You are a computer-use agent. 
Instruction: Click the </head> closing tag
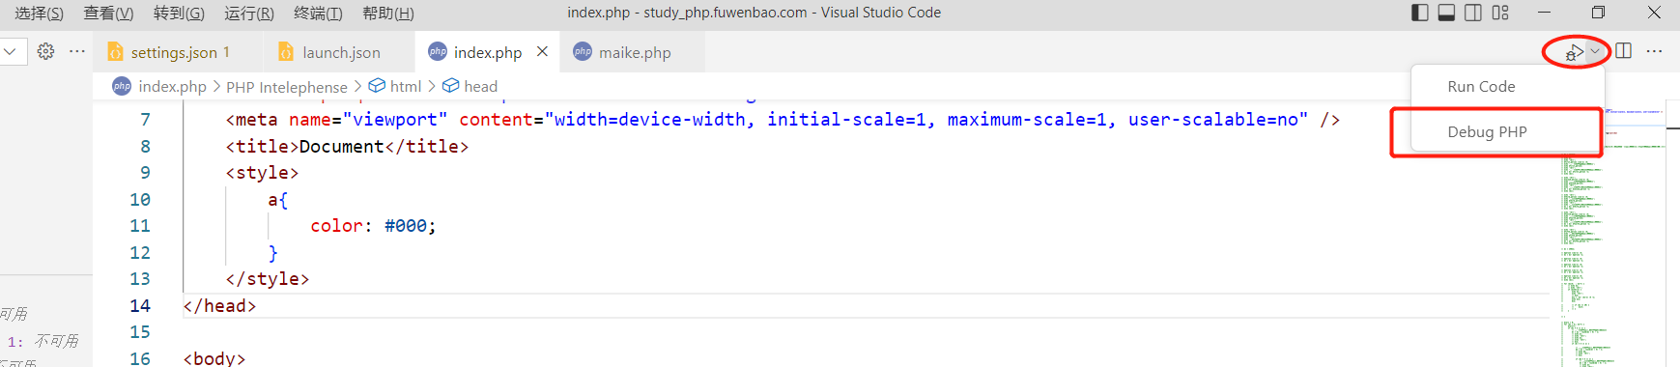coord(219,305)
